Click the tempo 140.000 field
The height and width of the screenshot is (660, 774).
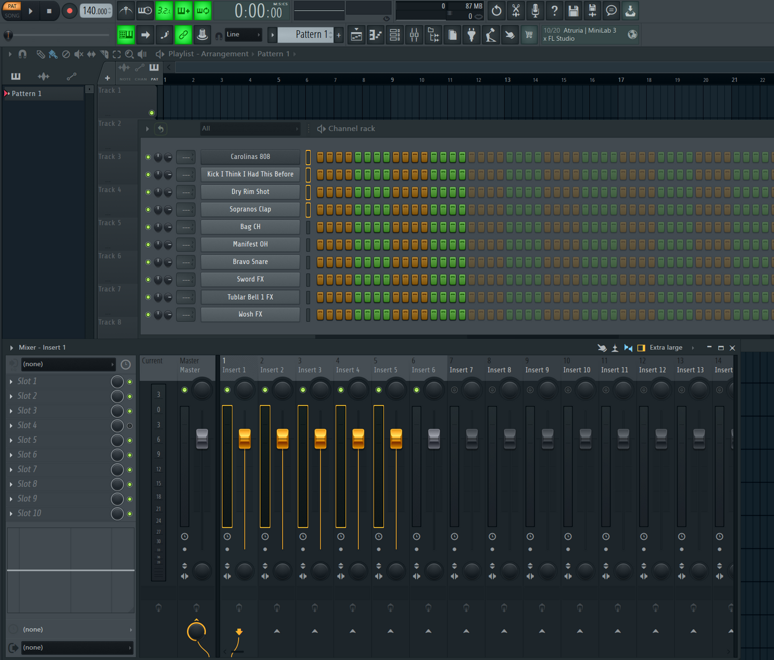(96, 11)
